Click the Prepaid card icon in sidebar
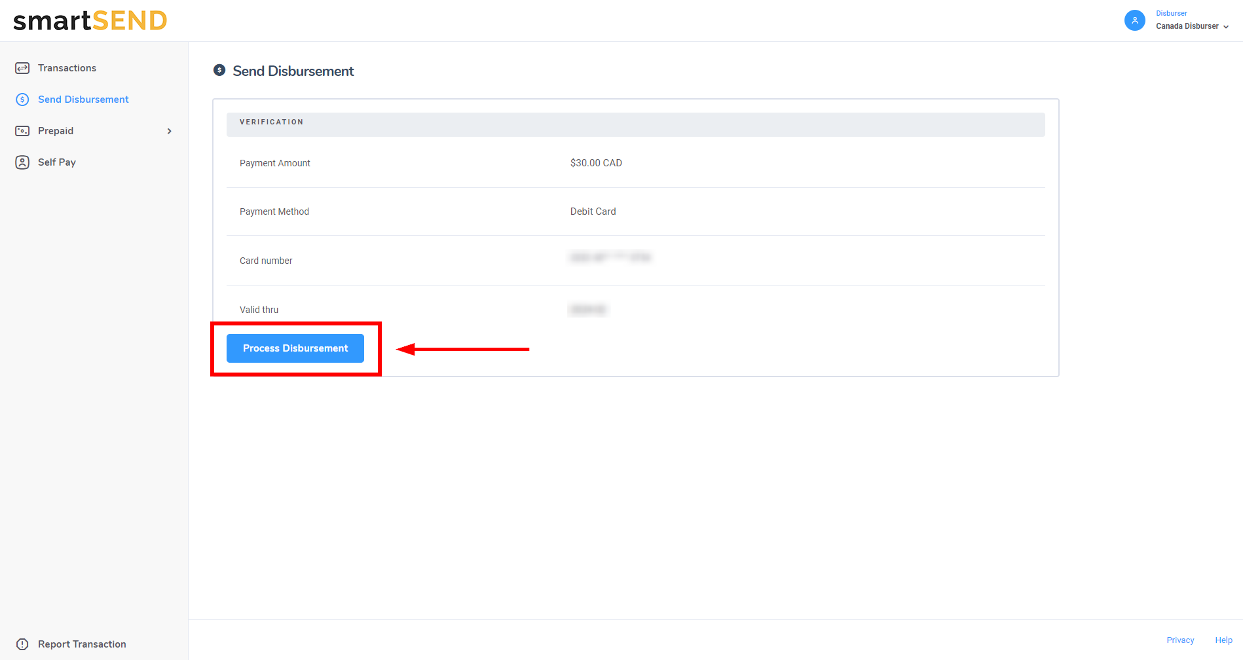This screenshot has height=660, width=1243. click(22, 131)
